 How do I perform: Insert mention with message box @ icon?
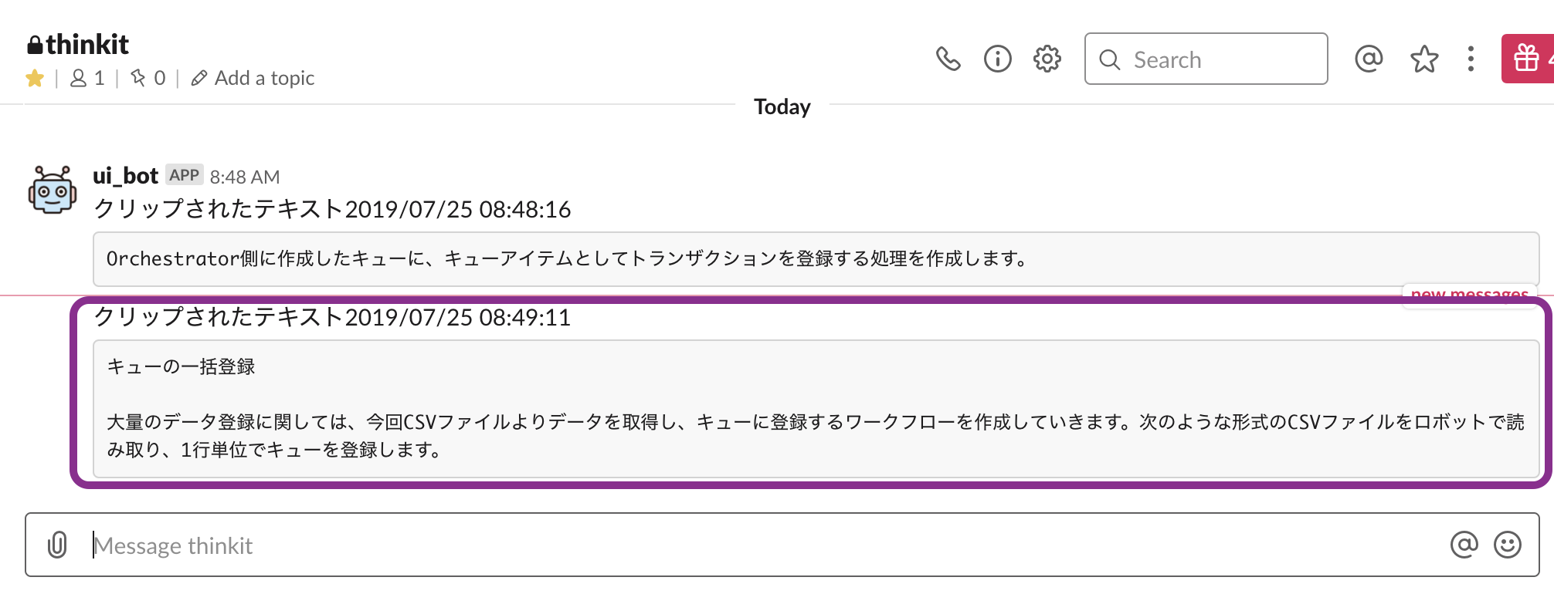point(1464,545)
